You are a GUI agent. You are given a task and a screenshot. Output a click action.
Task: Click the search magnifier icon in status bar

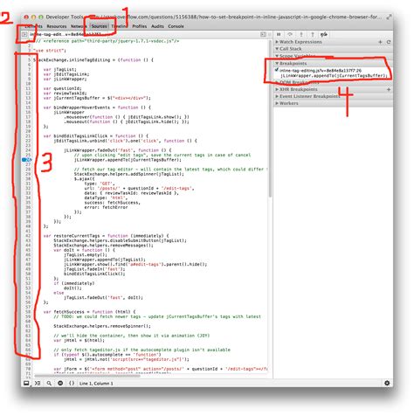(49, 383)
